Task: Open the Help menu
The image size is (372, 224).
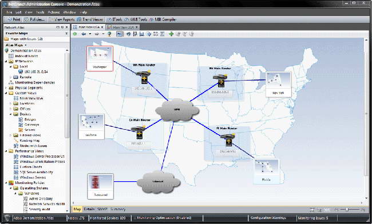Action: (84, 12)
